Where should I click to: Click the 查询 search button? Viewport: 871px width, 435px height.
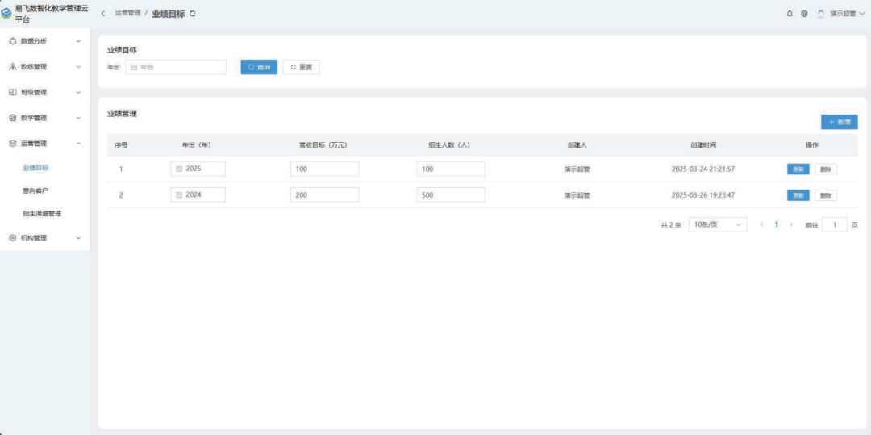(259, 67)
